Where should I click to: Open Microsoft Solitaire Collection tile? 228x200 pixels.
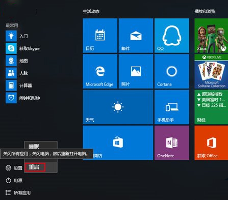[x=211, y=71]
